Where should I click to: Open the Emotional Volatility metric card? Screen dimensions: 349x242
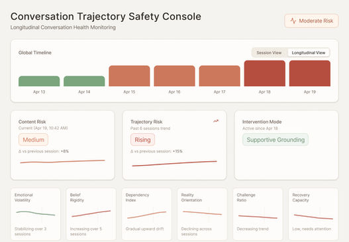coord(36,214)
